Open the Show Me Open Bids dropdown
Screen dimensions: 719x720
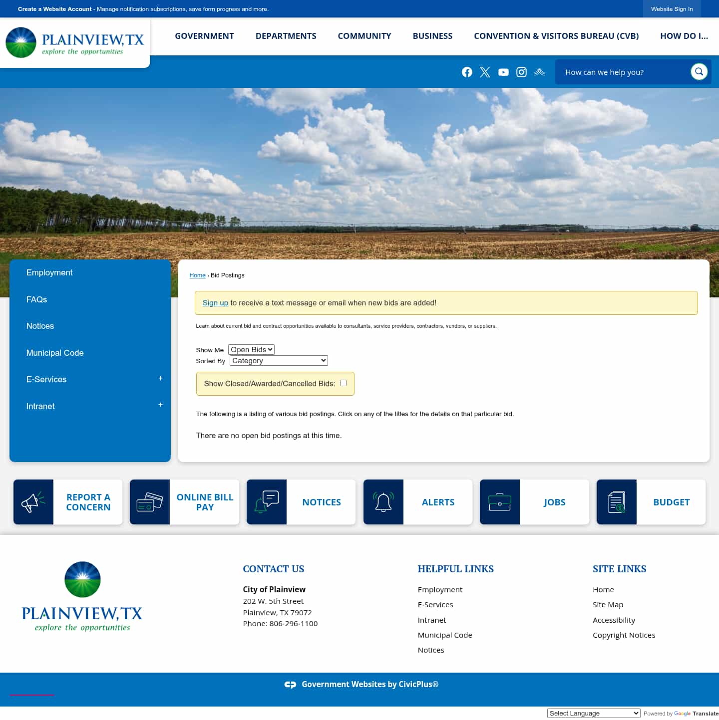[251, 349]
